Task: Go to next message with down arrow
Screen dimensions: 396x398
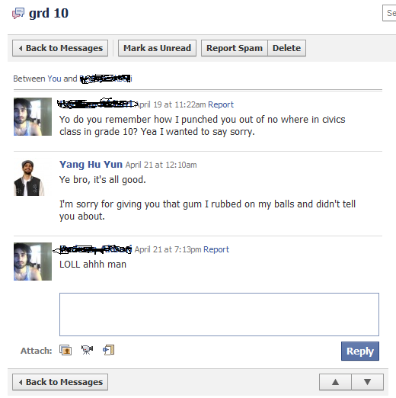Action: pos(367,382)
